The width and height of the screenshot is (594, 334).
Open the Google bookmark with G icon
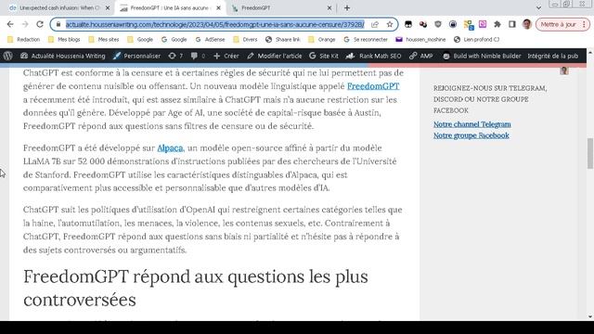click(x=174, y=39)
